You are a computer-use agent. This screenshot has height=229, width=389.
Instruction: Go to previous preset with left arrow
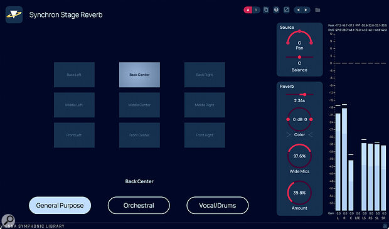298,10
